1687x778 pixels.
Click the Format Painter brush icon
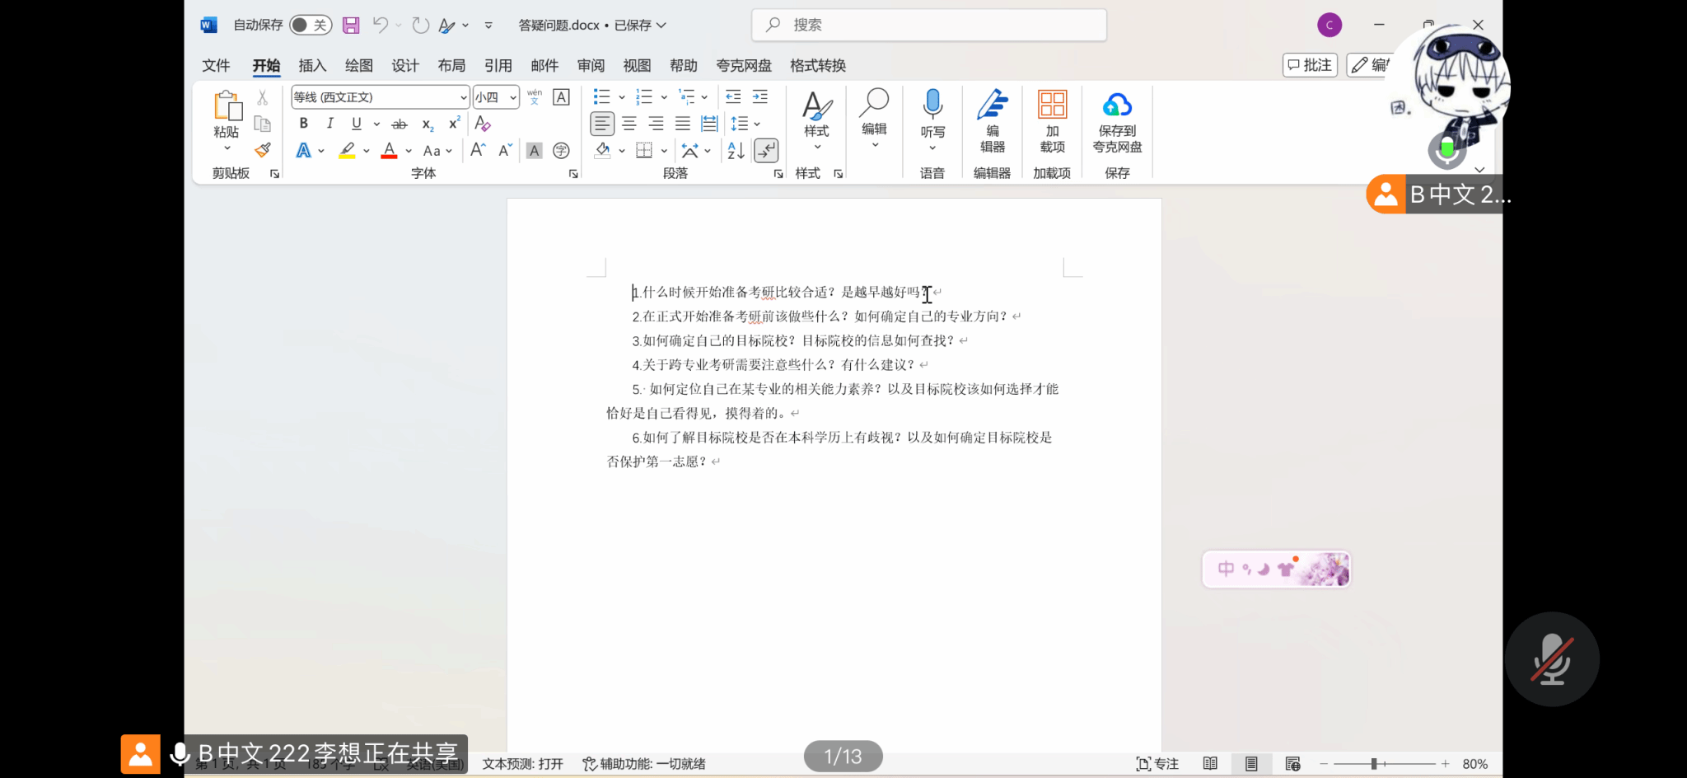click(x=263, y=150)
